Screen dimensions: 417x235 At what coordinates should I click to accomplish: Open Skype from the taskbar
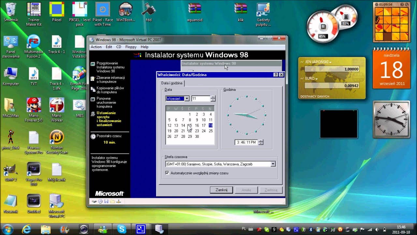click(122, 229)
